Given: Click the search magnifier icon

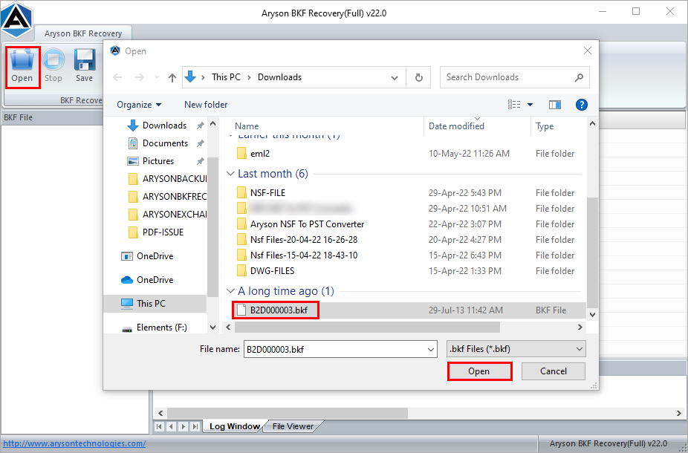Looking at the screenshot, I should pyautogui.click(x=579, y=78).
